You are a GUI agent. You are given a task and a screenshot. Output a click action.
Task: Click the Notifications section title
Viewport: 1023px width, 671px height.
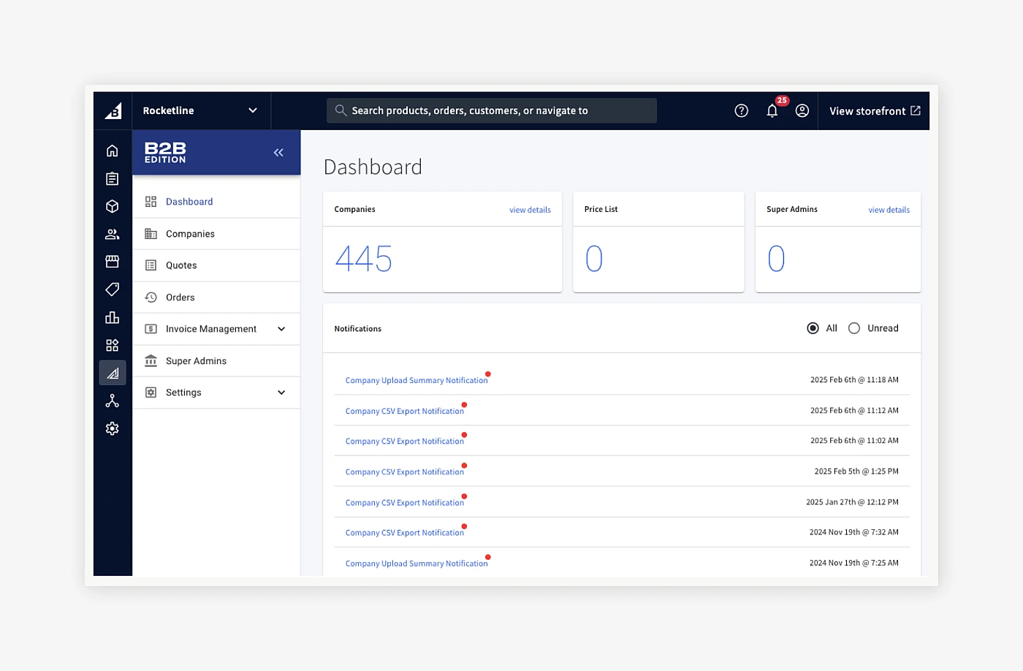(x=358, y=329)
